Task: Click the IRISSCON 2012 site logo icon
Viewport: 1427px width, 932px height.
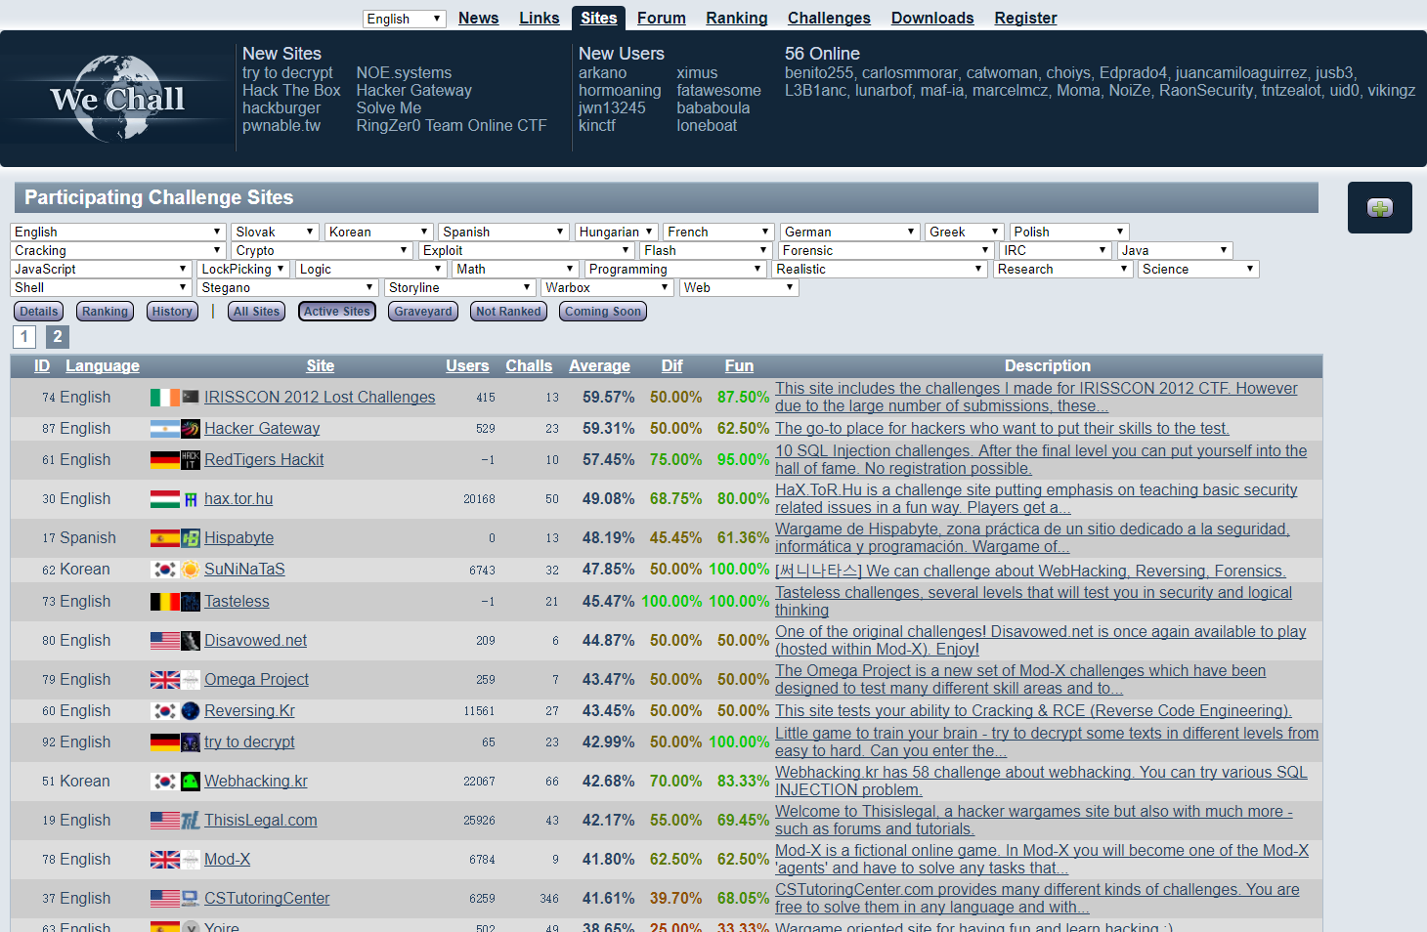Action: point(191,397)
